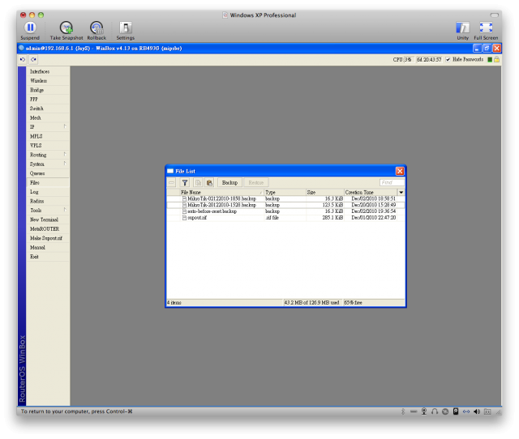The image size is (519, 439).
Task: Click the green status square in WinBox toolbar
Action: [490, 59]
